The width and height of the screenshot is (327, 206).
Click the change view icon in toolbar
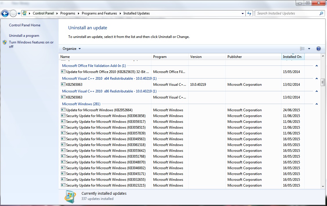click(302, 49)
